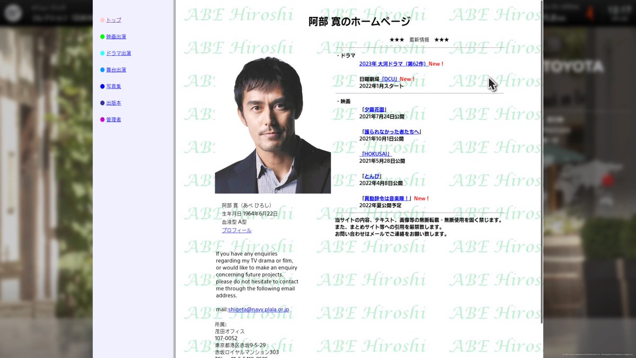This screenshot has height=358, width=636.
Task: Click the ★★★ 最新情報 ★★★ heading
Action: point(419,40)
